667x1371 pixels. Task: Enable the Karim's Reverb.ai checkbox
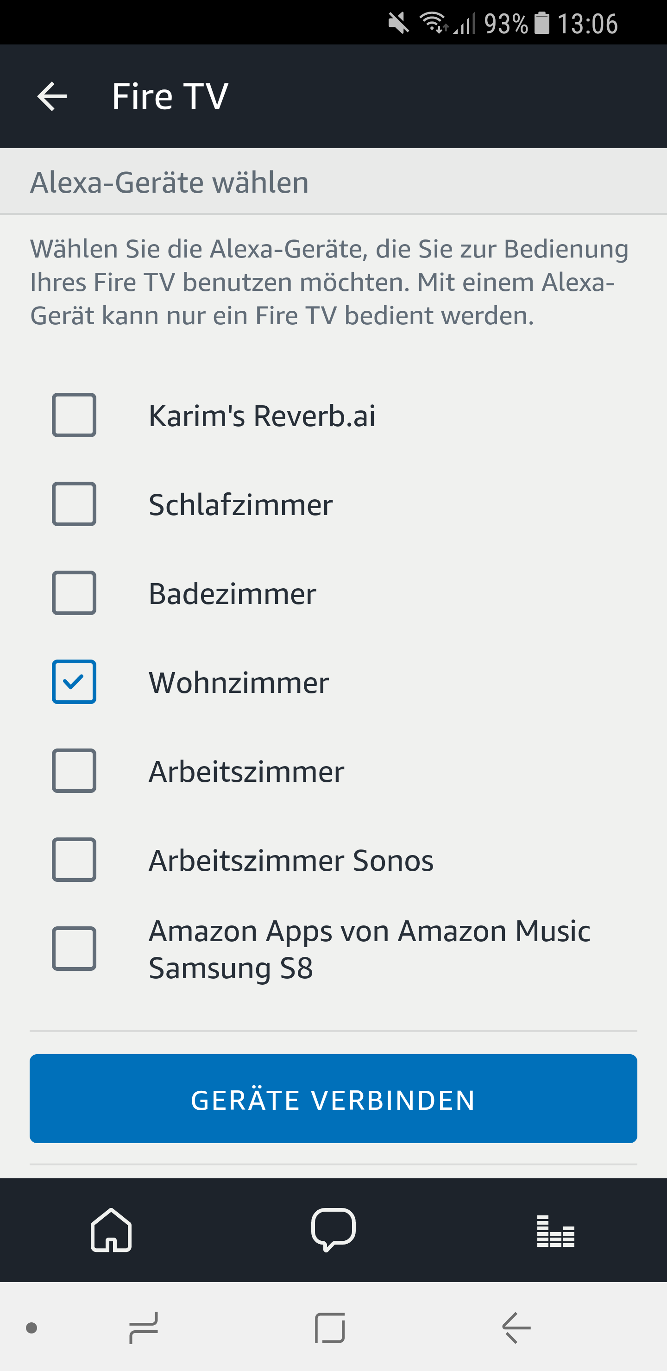[74, 415]
